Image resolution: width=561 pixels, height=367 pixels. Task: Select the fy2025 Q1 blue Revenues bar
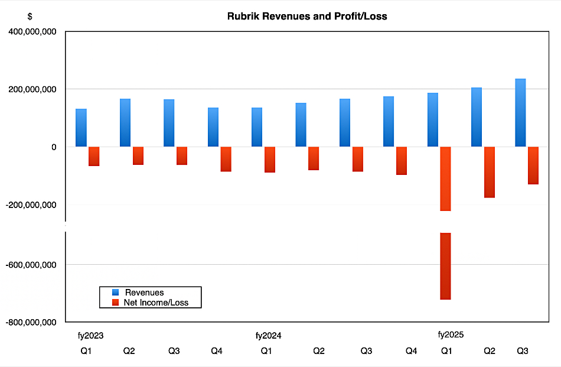pos(433,120)
